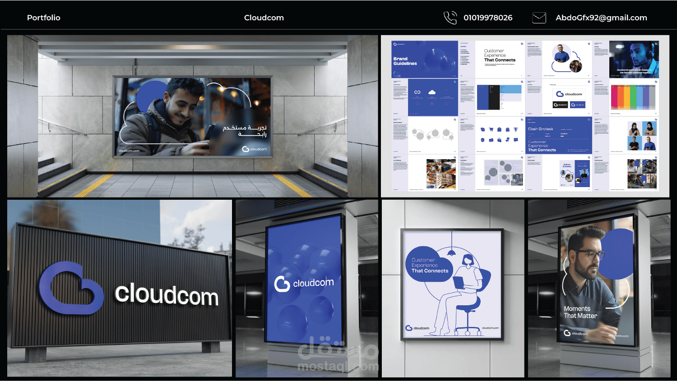Screen dimensions: 677x381
Task: Open the black cloudcom signage mockup
Action: [120, 289]
